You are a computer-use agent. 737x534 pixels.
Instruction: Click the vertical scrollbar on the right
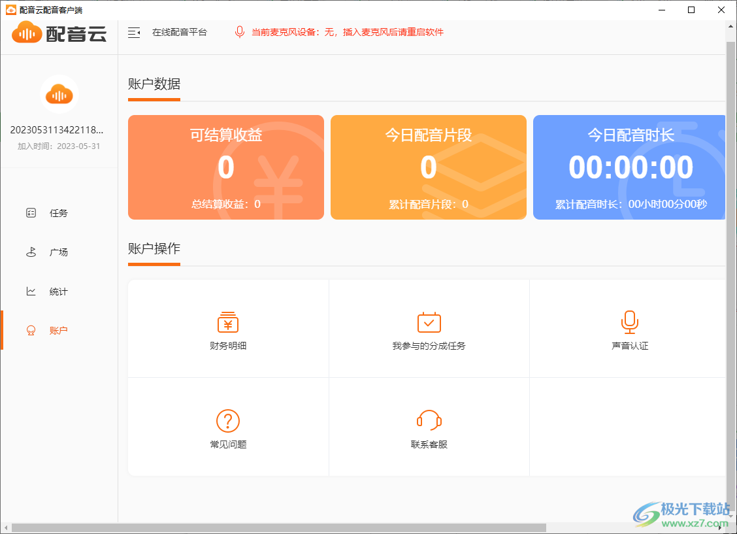(x=732, y=261)
